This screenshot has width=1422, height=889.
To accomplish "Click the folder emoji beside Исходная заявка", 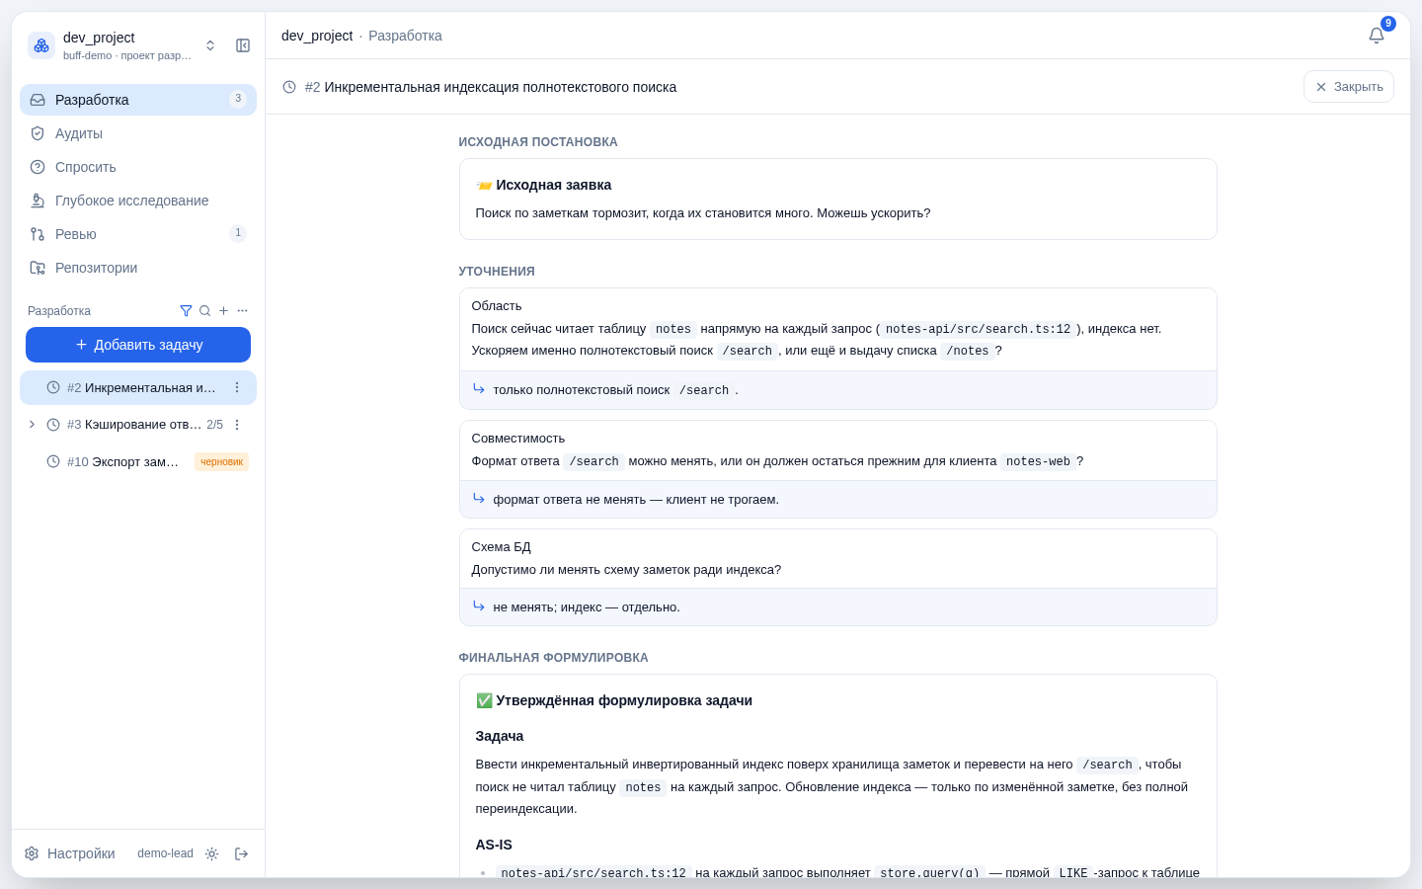I will (484, 185).
